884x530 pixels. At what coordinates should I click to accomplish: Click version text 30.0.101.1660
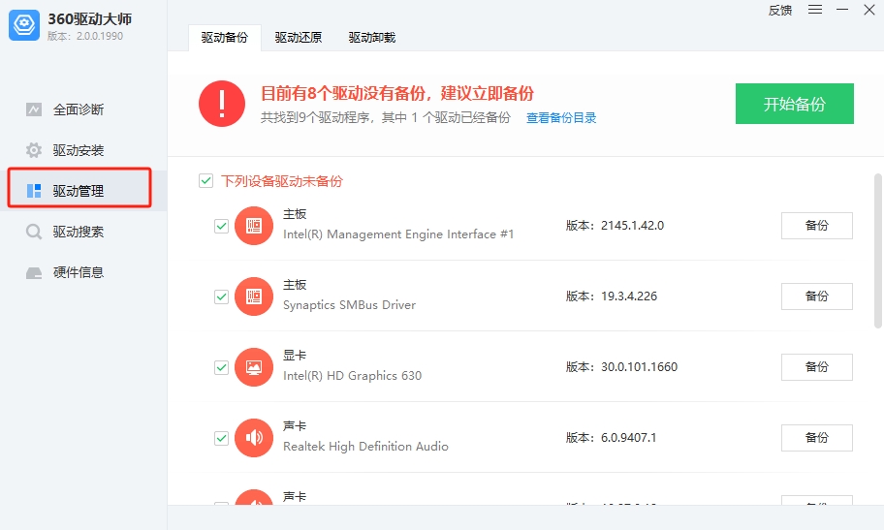click(x=639, y=367)
